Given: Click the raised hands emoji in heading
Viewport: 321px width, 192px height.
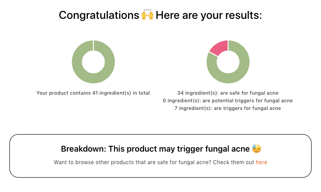Looking at the screenshot, I should 147,15.
